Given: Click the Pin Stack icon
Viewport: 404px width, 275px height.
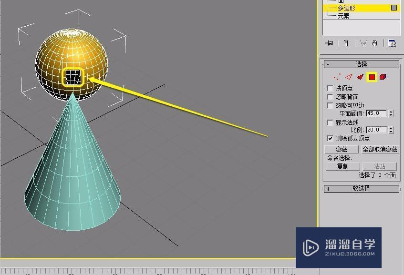Looking at the screenshot, I should (329, 43).
